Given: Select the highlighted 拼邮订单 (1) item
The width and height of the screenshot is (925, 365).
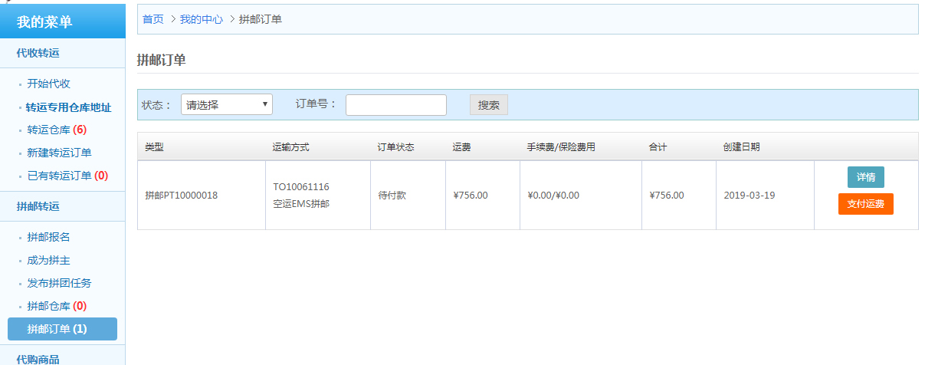Looking at the screenshot, I should tap(62, 329).
